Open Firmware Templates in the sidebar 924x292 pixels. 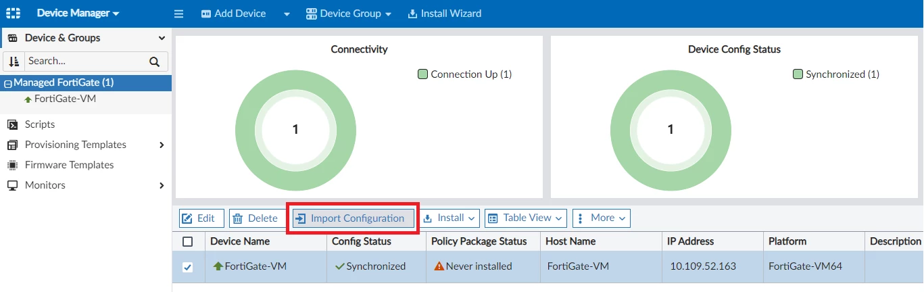pos(70,165)
